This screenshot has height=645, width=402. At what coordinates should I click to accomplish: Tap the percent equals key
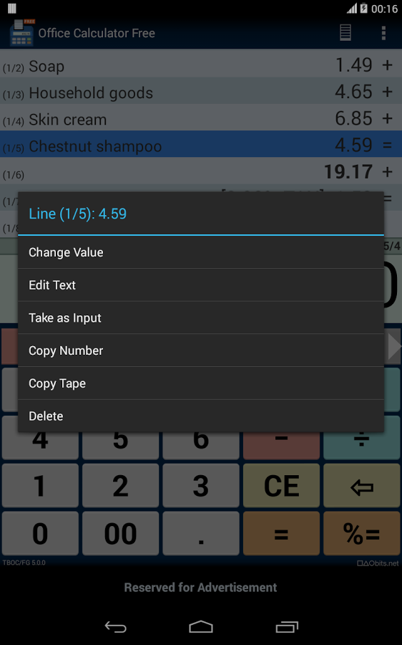362,533
